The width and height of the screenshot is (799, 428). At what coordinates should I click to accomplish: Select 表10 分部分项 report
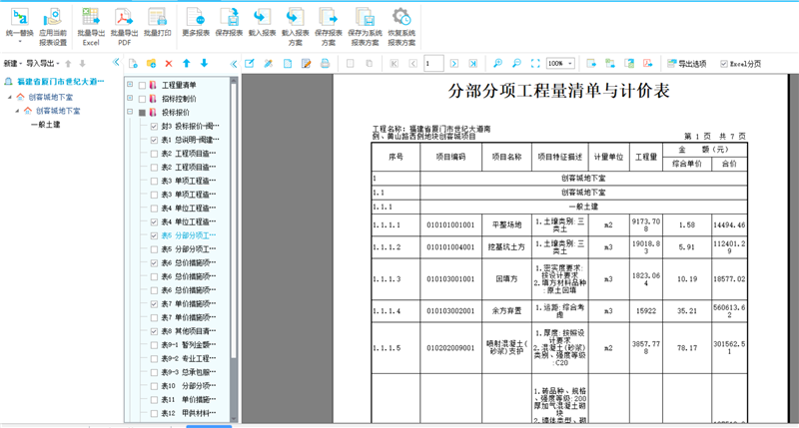(189, 386)
